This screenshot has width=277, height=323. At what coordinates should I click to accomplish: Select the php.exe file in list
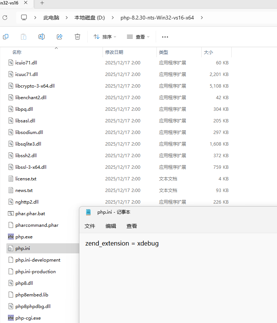[x=24, y=237]
